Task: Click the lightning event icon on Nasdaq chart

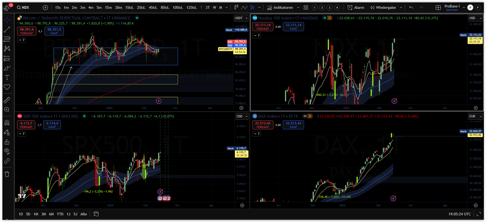Action: coord(394,101)
